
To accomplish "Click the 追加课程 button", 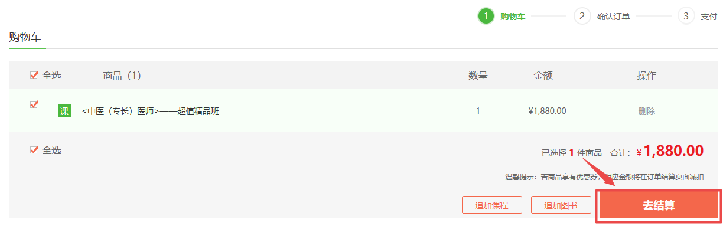I will coord(491,205).
